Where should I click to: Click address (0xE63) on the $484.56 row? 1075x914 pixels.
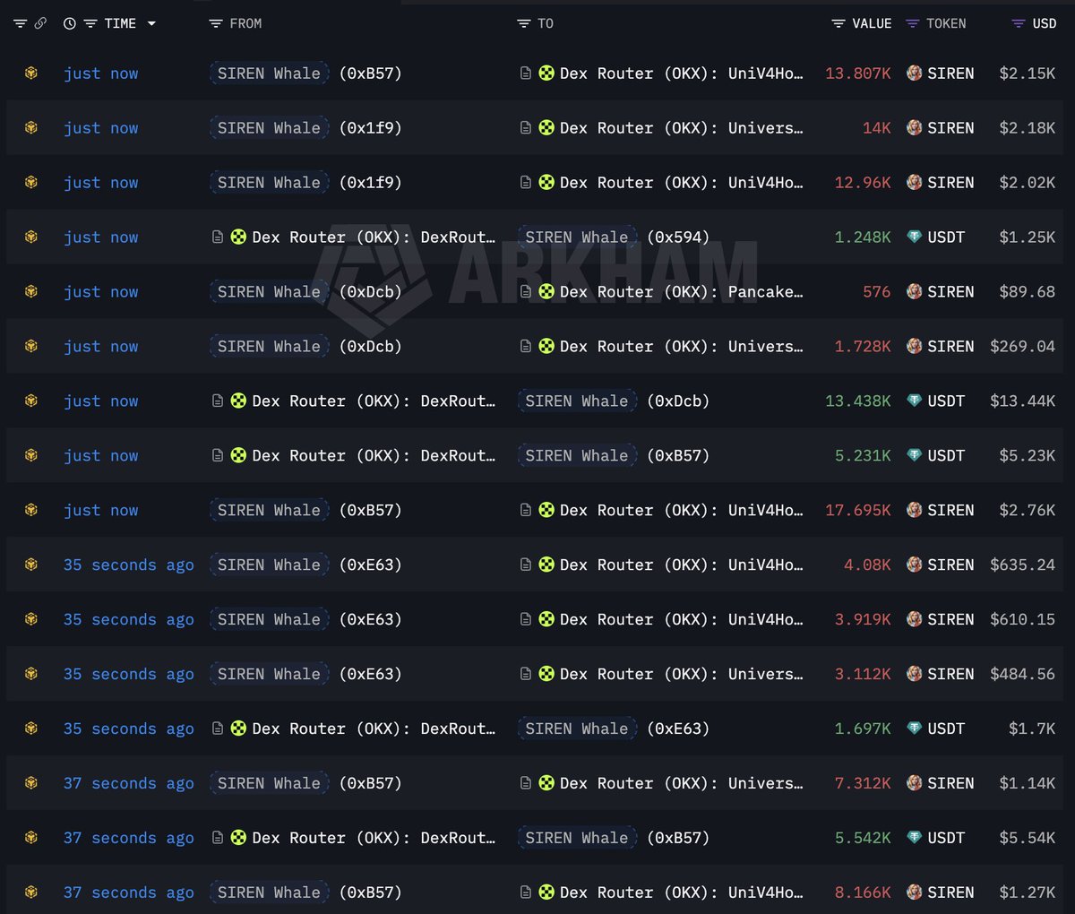[x=370, y=674]
